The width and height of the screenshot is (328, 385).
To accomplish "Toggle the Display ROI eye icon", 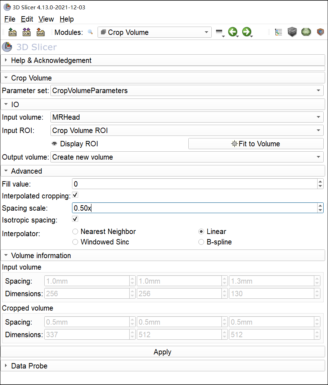I will [55, 144].
